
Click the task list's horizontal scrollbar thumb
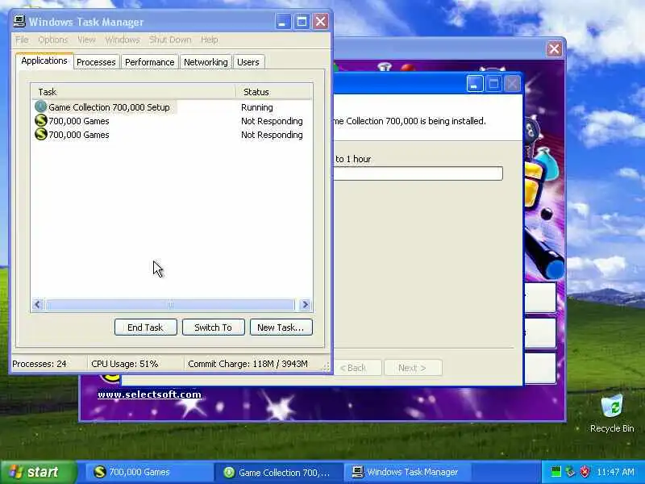coord(170,305)
